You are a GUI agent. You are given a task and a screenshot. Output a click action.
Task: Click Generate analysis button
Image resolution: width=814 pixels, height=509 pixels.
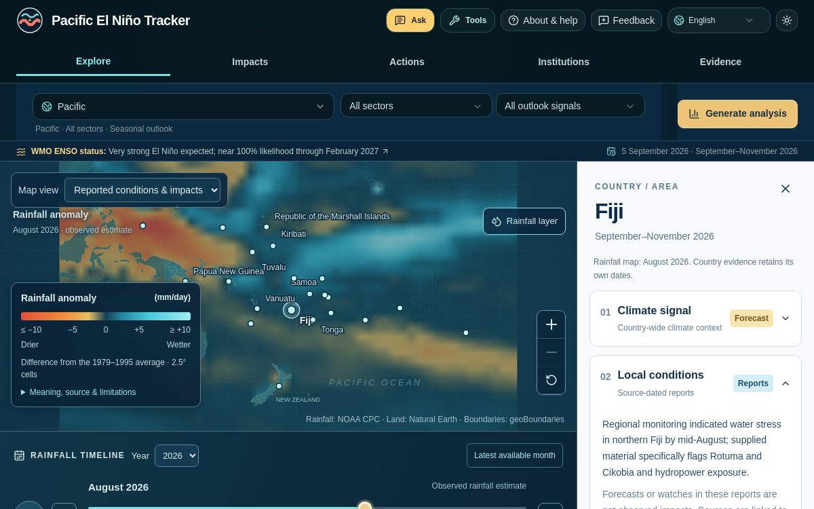(x=737, y=114)
